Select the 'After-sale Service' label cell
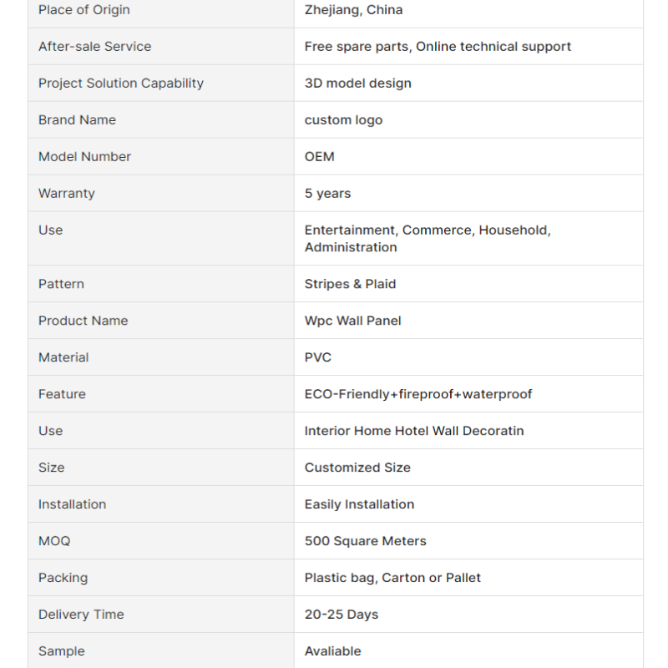Viewport: 668px width, 668px height. [161, 47]
